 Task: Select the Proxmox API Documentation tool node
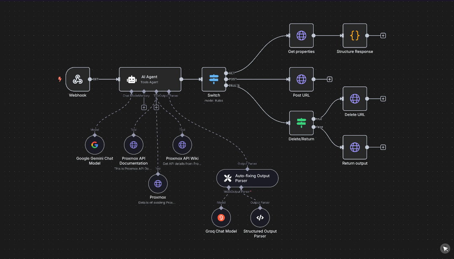134,145
